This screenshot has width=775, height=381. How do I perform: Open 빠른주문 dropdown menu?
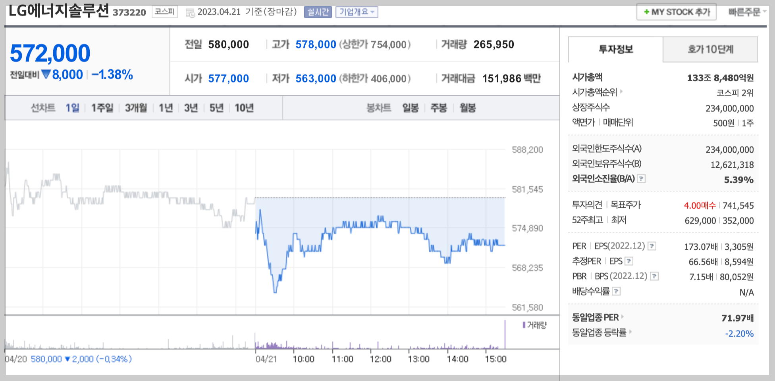747,12
